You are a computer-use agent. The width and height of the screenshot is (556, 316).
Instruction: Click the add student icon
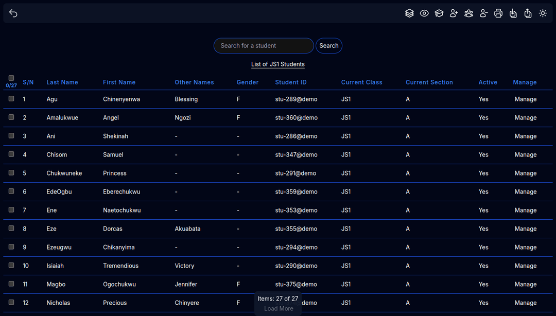coord(454,13)
